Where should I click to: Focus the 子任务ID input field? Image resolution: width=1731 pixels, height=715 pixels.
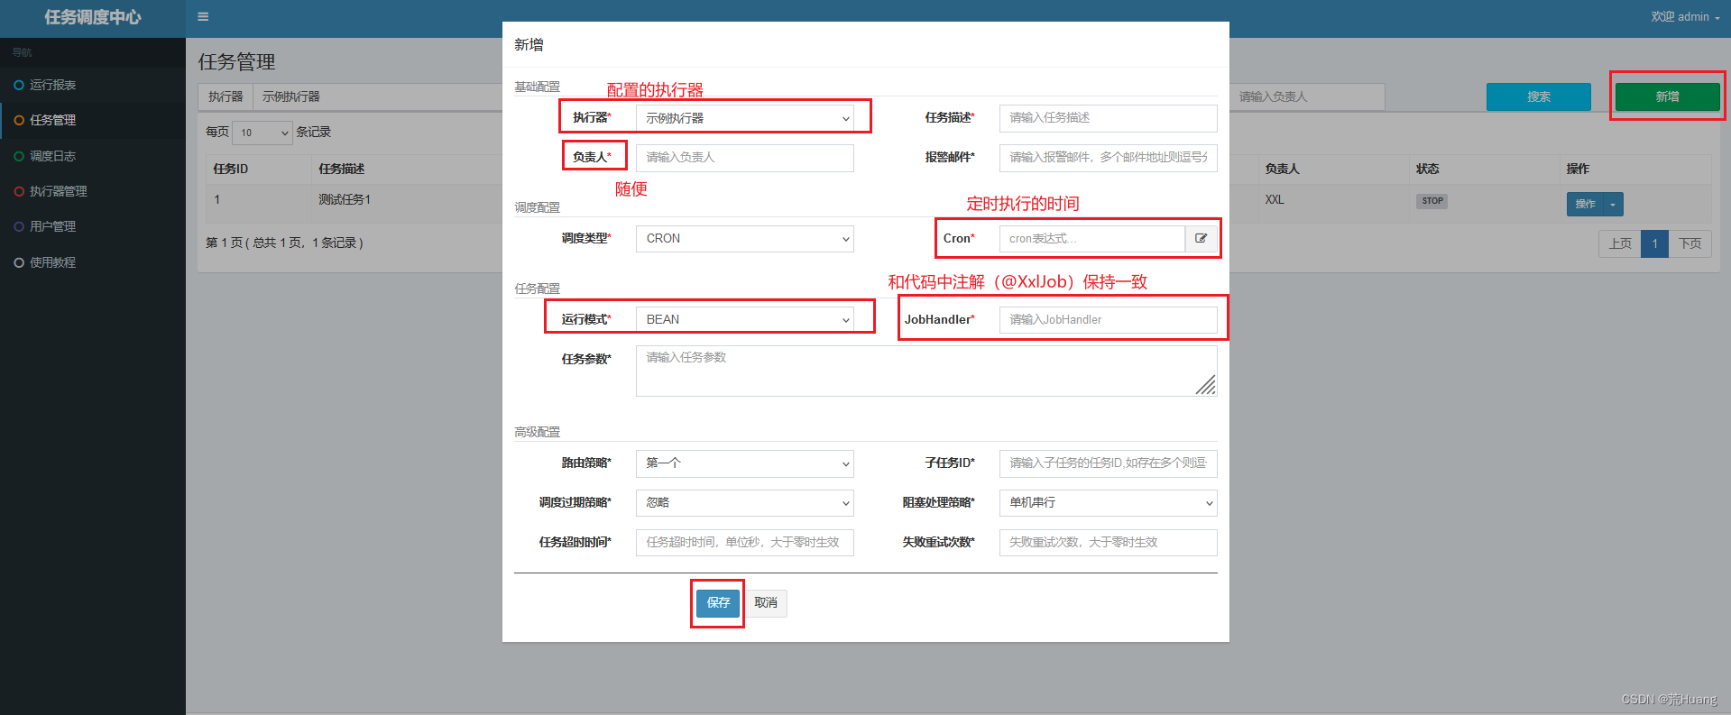pos(1108,463)
